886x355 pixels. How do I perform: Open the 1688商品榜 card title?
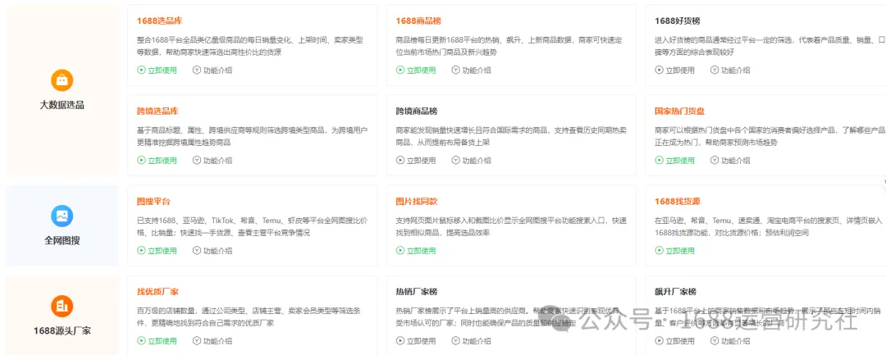click(418, 20)
